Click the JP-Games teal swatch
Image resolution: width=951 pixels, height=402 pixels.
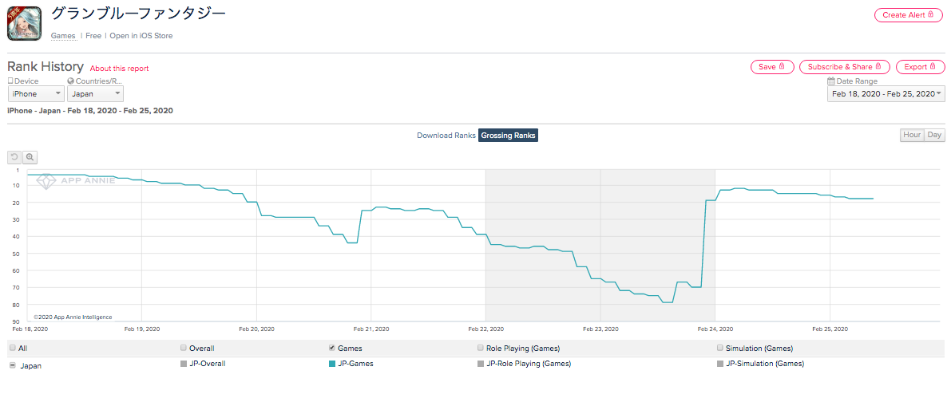[x=331, y=364]
